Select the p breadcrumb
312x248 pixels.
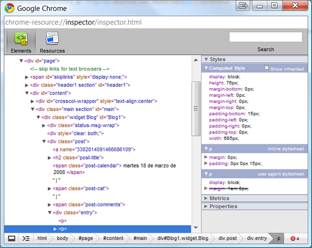tap(279, 239)
